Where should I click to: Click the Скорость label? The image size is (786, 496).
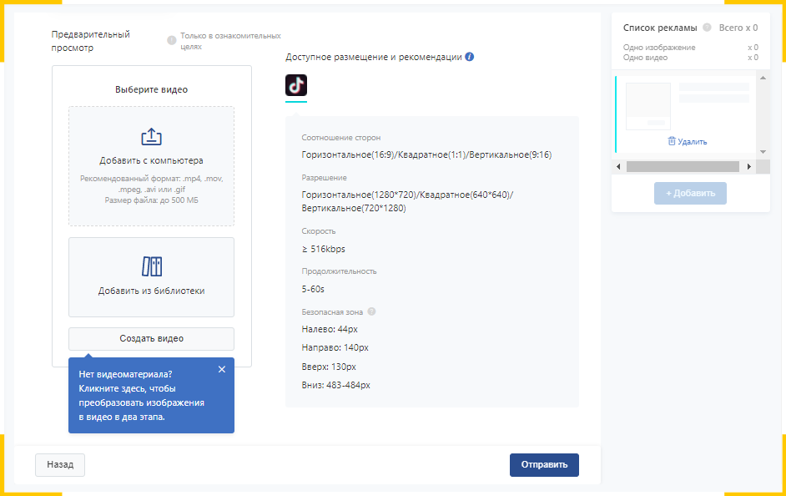tap(318, 231)
